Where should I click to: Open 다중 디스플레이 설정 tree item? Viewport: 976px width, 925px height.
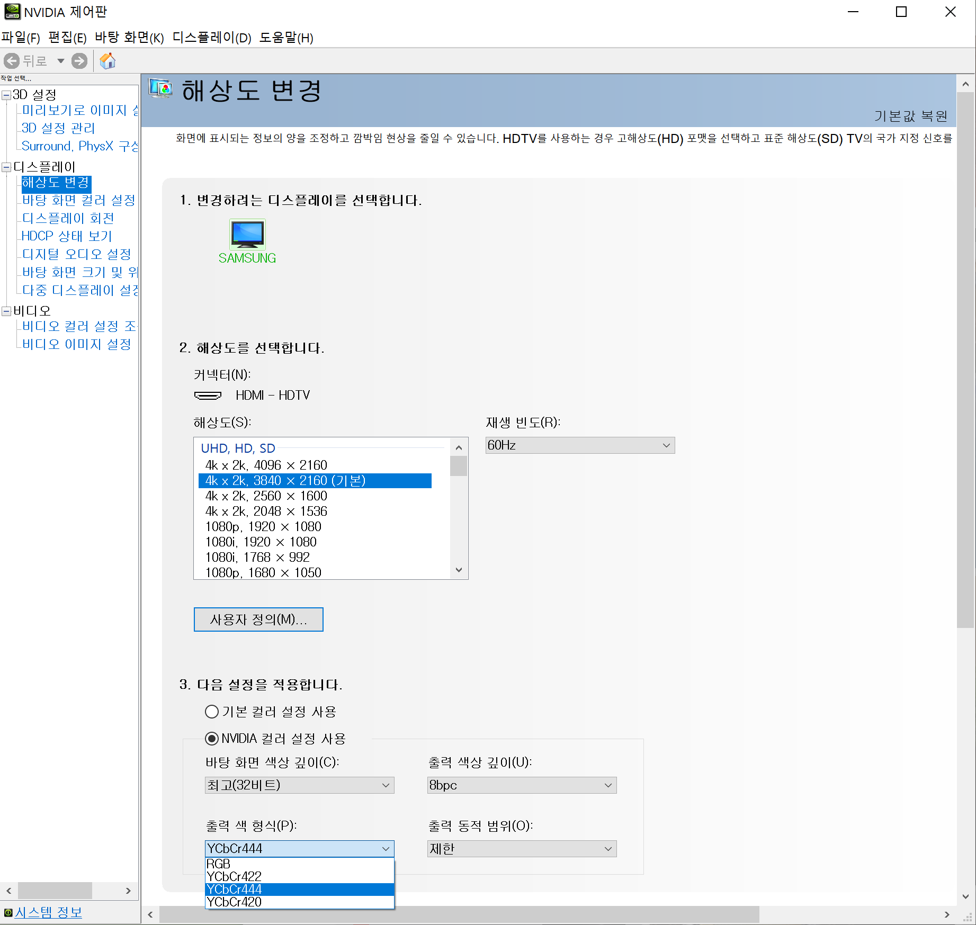tap(79, 290)
